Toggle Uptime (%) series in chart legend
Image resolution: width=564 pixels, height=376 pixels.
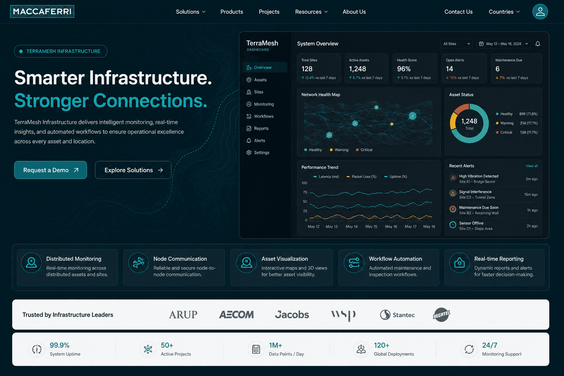pyautogui.click(x=395, y=177)
